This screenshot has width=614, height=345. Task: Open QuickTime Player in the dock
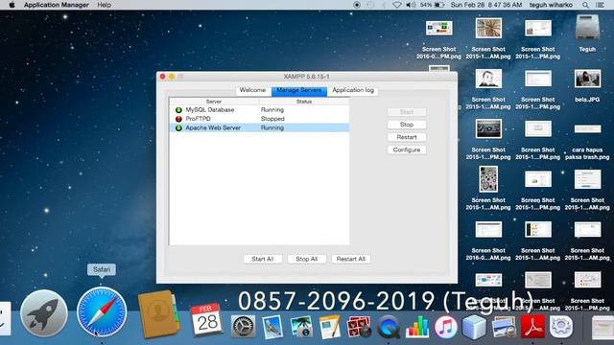click(388, 327)
